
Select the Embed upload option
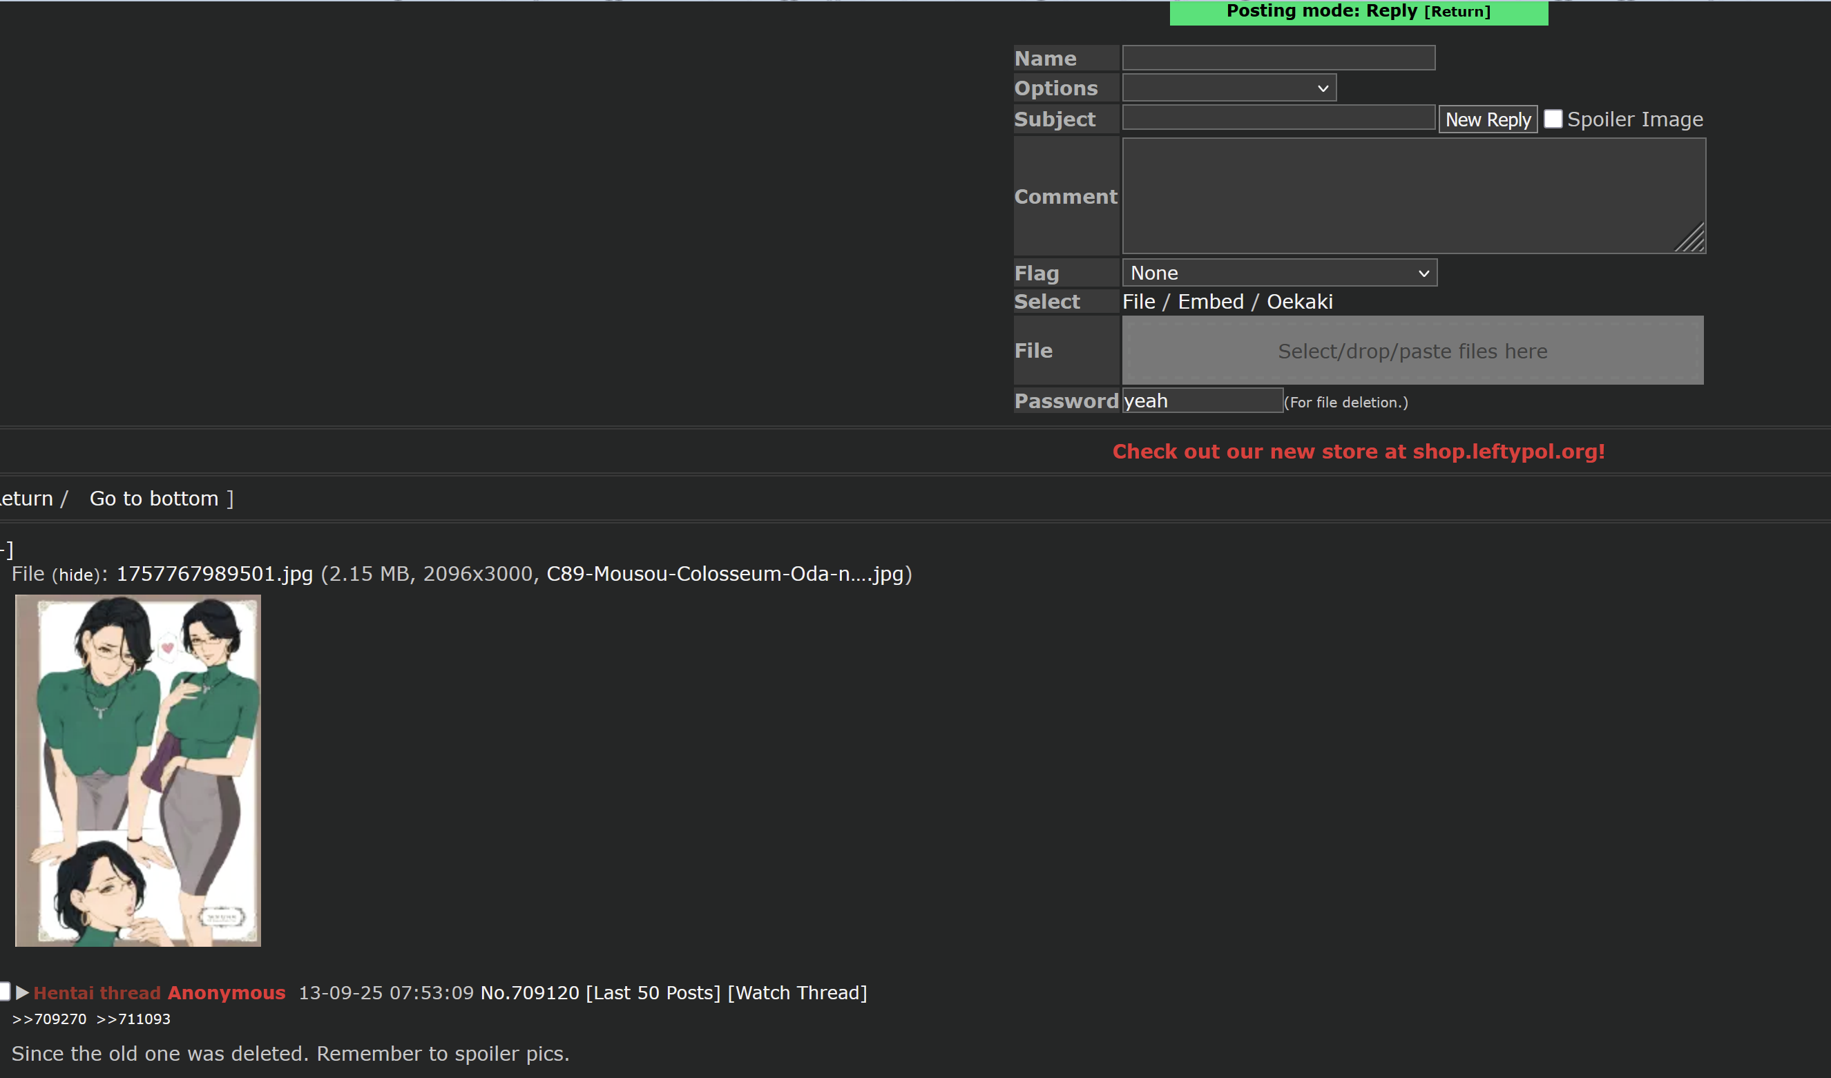pos(1211,302)
